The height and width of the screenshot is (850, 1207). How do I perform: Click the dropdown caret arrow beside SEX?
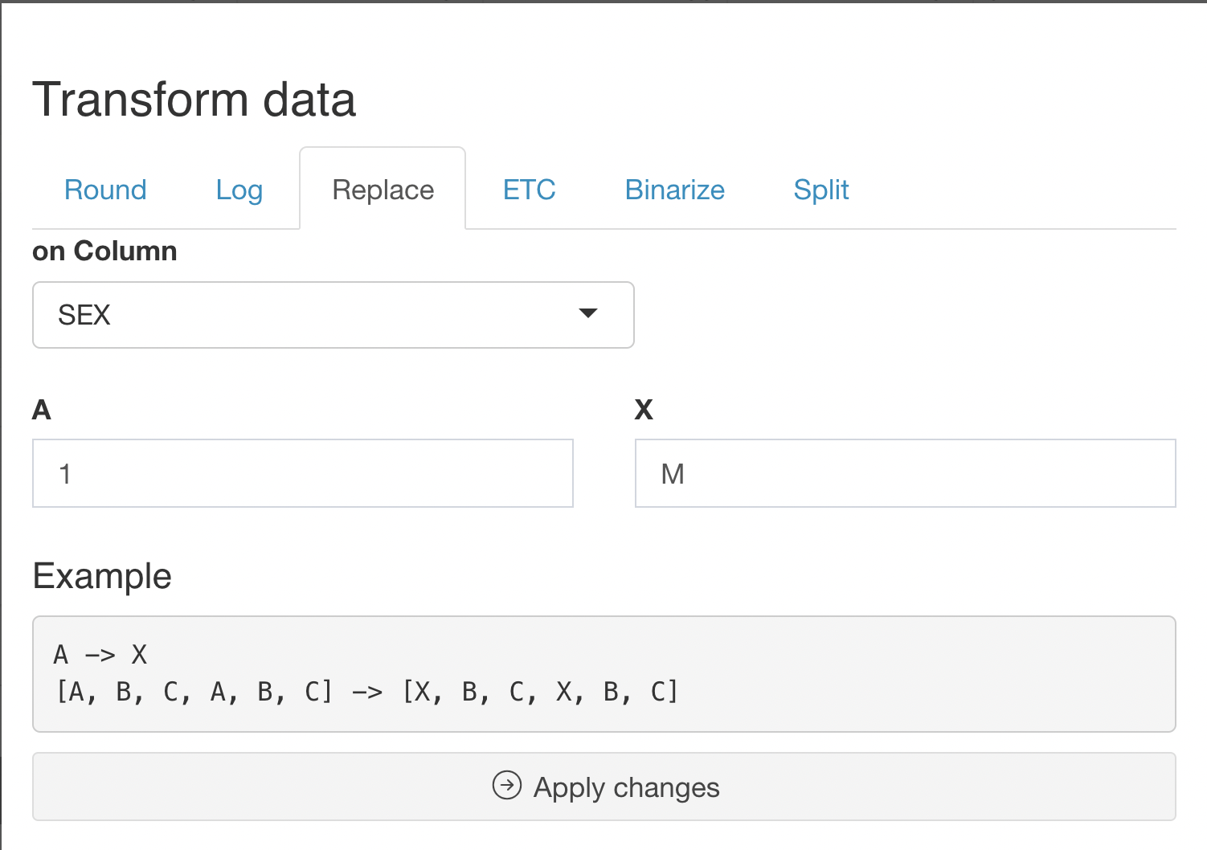(x=588, y=313)
